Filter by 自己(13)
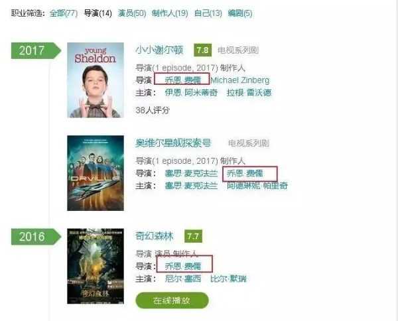The width and height of the screenshot is (398, 321). click(x=208, y=13)
